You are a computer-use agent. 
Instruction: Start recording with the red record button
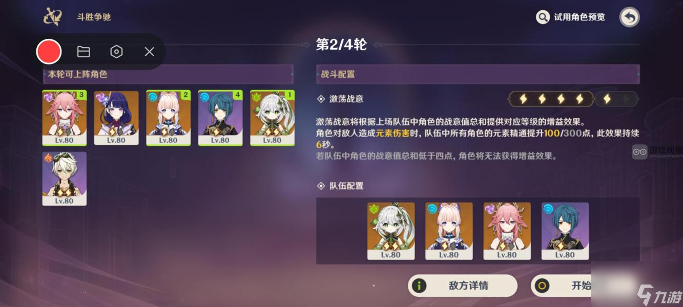click(x=49, y=52)
